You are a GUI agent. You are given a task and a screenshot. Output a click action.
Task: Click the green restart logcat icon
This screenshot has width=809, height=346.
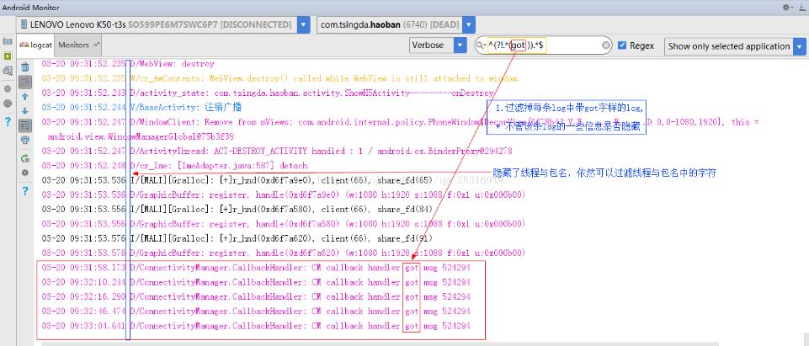pyautogui.click(x=24, y=157)
